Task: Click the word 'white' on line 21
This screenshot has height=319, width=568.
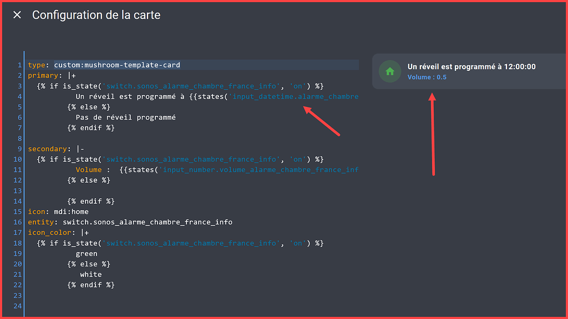Action: click(90, 274)
